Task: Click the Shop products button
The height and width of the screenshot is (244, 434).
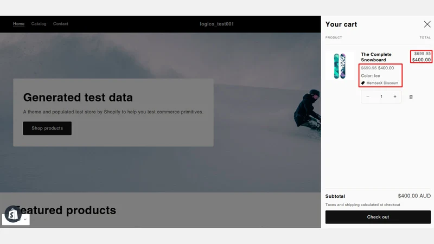Action: (x=47, y=129)
